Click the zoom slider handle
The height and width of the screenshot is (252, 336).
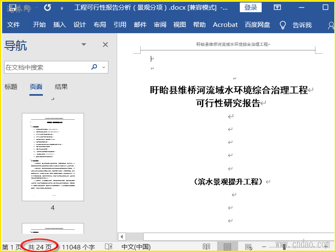pyautogui.click(x=284, y=247)
